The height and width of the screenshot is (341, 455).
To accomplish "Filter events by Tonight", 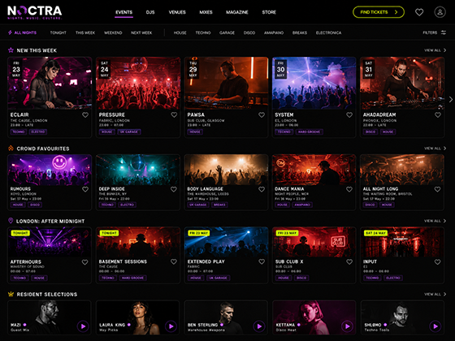I will tap(58, 32).
